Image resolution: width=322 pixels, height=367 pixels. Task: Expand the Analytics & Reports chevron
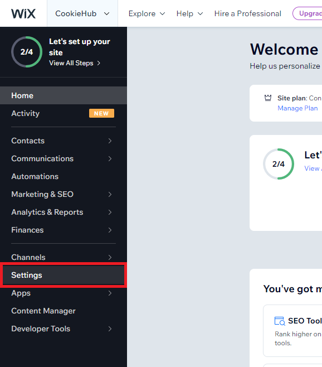pos(110,213)
